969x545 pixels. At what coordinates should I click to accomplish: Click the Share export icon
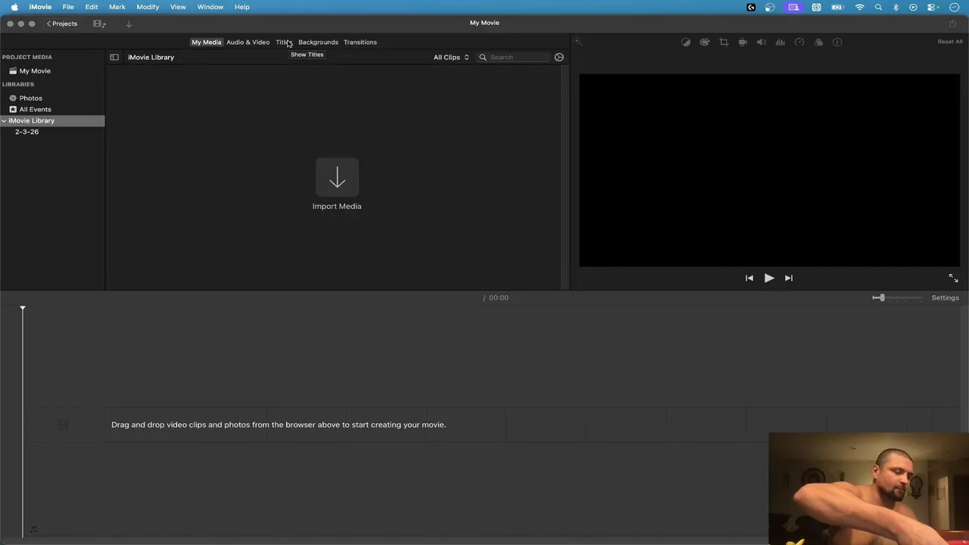952,23
